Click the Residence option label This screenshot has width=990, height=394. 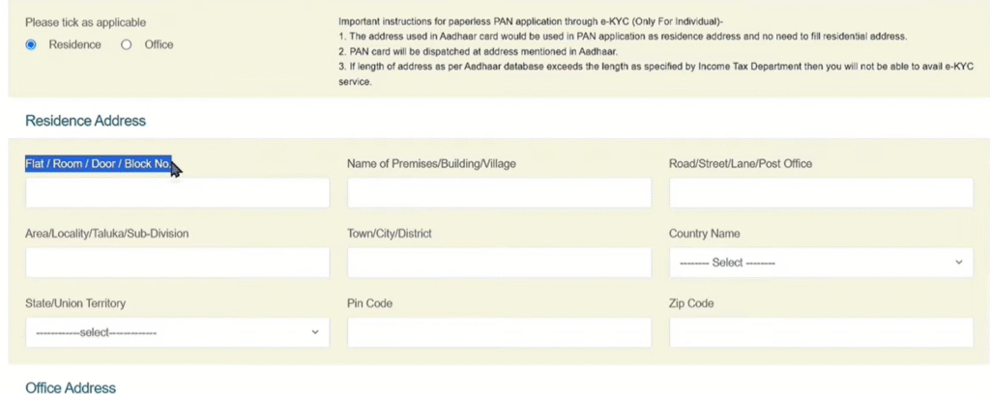coord(74,44)
